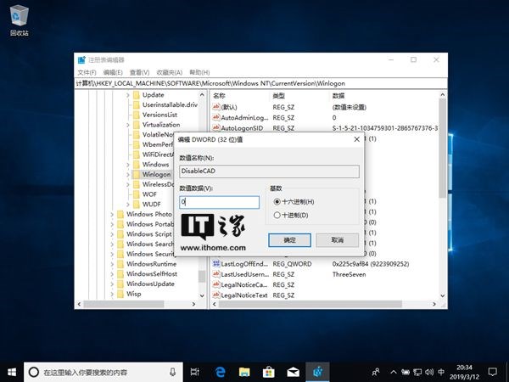Cancel the dialog with 取消 button
509x382 pixels.
[338, 240]
